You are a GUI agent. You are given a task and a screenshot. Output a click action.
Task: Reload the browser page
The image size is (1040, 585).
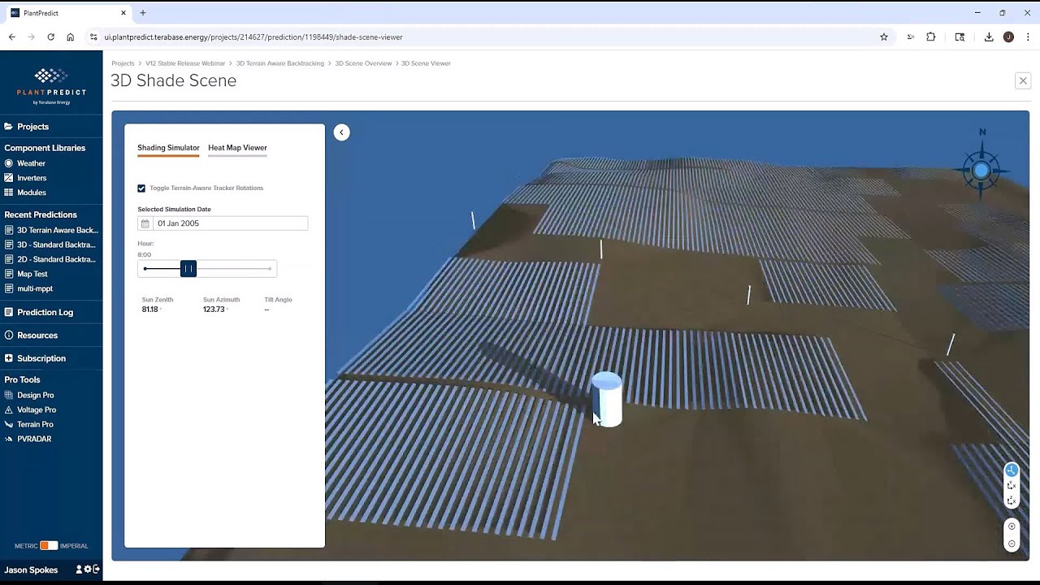tap(50, 37)
